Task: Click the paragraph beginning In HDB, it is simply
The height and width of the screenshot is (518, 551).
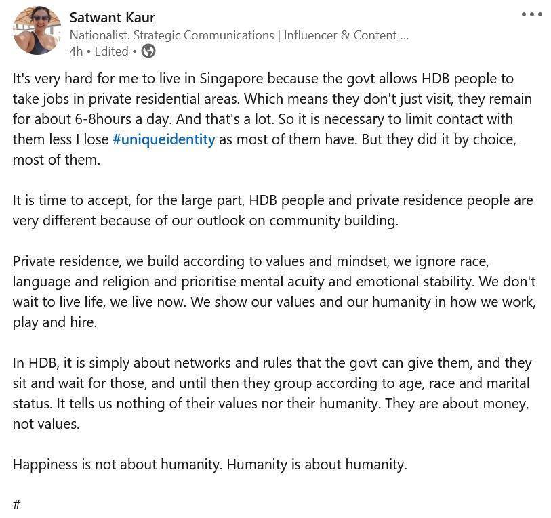Action: click(272, 393)
